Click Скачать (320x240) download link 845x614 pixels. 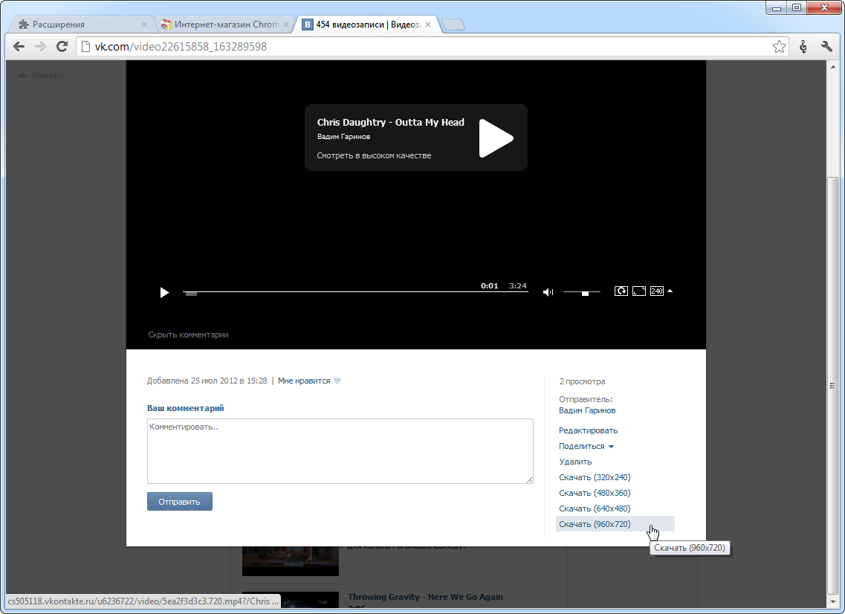pyautogui.click(x=595, y=477)
